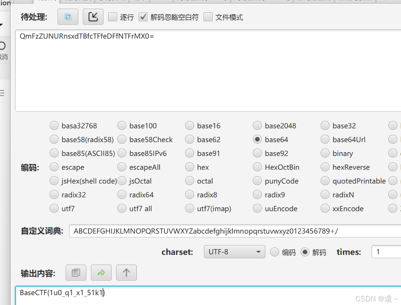The image size is (401, 305).
Task: Click inside the 自定义词典 dictionary field
Action: 197,231
